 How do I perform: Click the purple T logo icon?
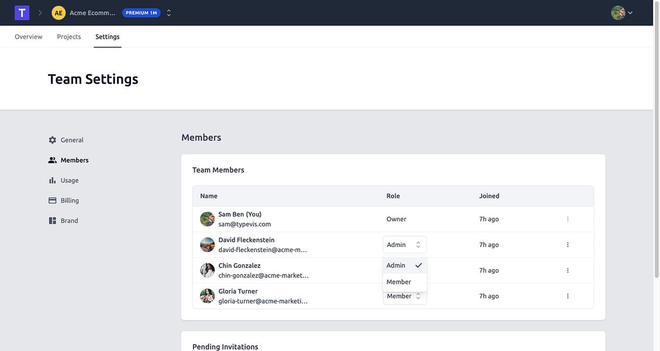(x=22, y=13)
